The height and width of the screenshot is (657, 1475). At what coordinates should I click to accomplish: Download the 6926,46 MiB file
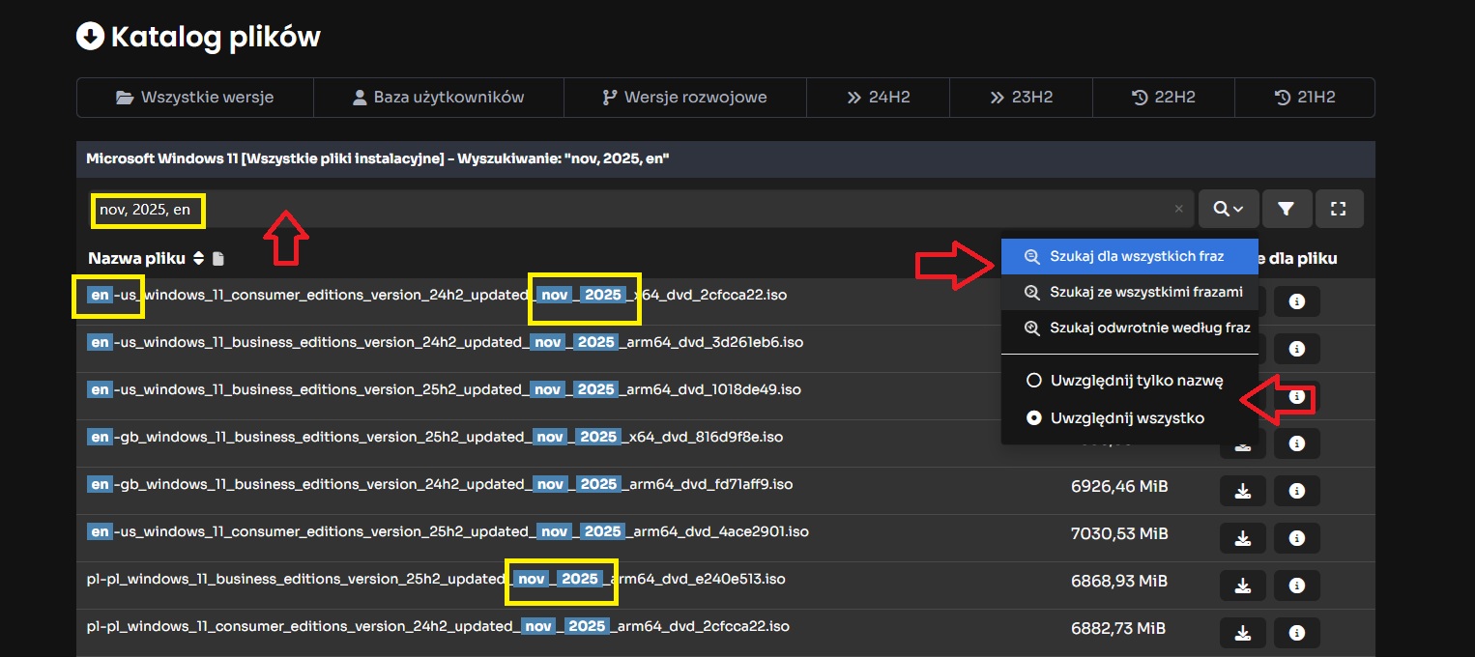[1243, 491]
